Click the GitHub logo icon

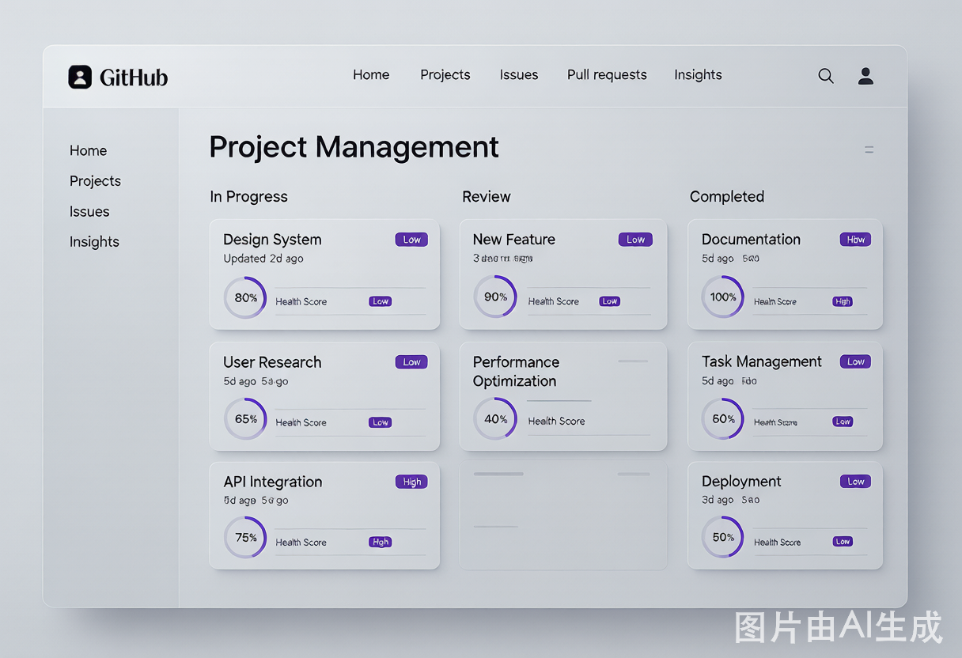[80, 77]
